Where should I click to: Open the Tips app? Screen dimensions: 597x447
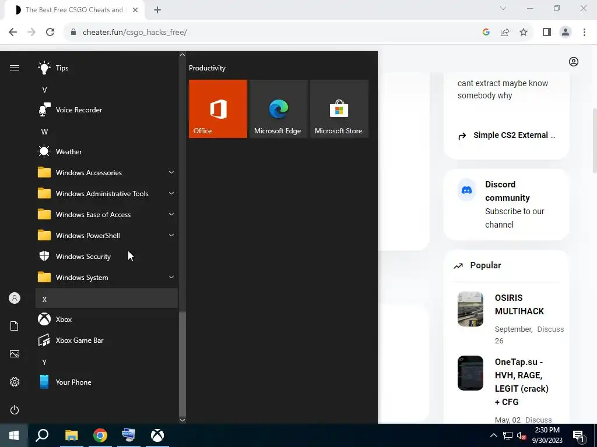tap(107, 68)
